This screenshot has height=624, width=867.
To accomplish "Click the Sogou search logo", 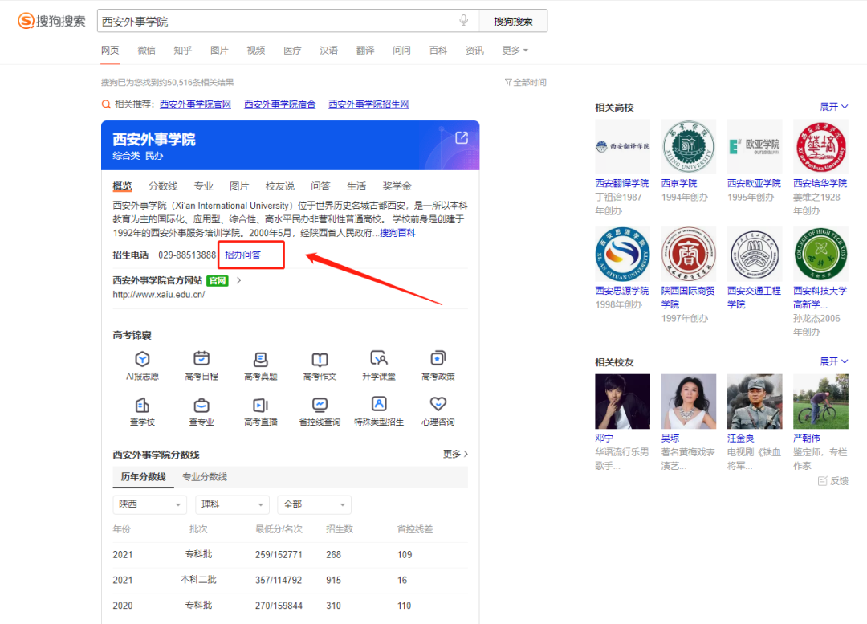I will [52, 21].
